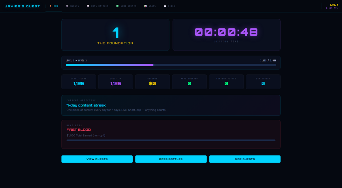Click the open book Bible icon
The width and height of the screenshot is (342, 188).
pos(165,6)
